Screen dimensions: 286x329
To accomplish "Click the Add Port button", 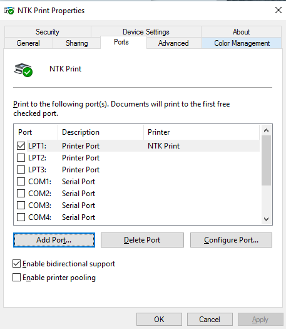I will (54, 240).
